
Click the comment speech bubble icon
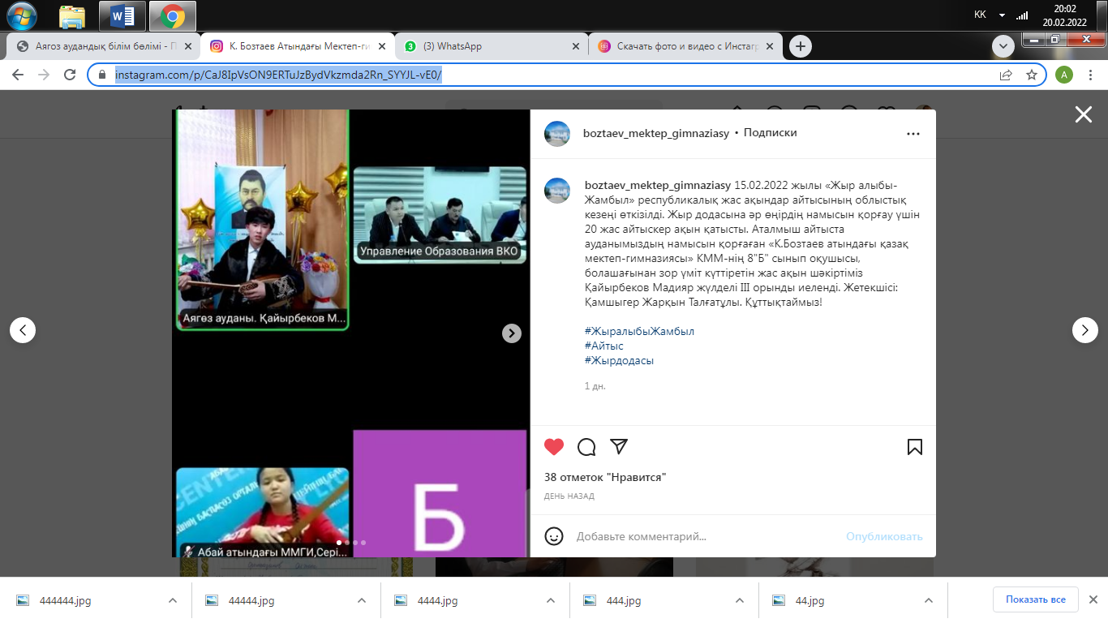point(586,447)
